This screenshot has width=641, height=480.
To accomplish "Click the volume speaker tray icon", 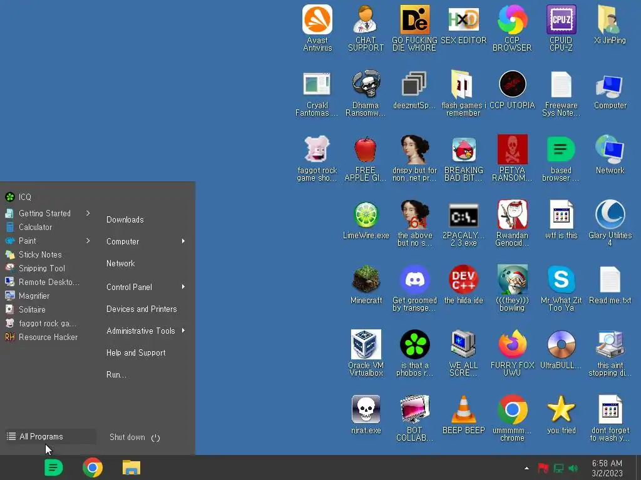I will point(573,468).
